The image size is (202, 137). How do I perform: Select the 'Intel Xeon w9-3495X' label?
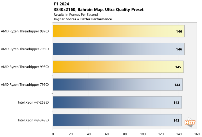[34, 120]
